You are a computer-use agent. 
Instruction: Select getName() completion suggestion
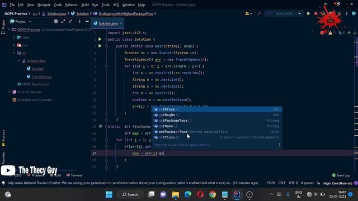[216, 126]
